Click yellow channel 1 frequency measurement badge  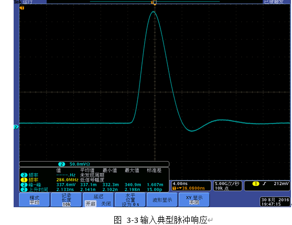24,180
